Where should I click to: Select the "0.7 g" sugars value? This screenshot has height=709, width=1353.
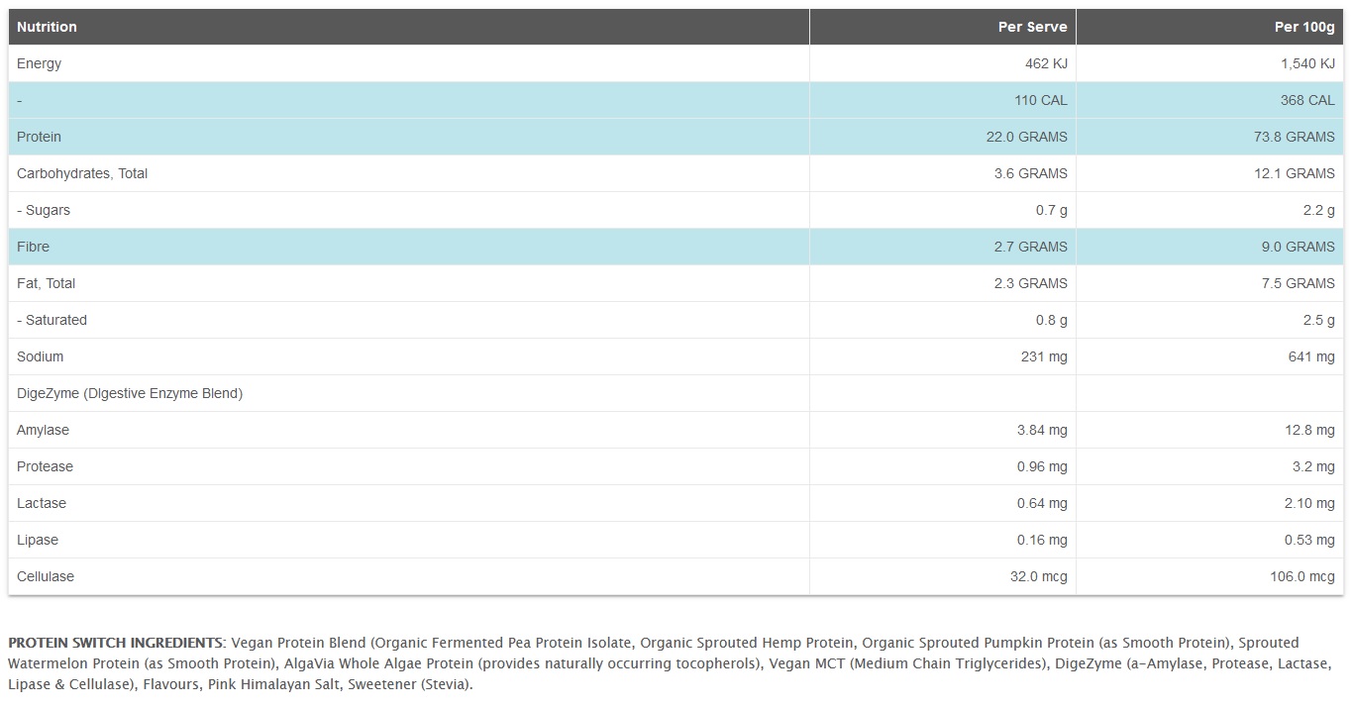pyautogui.click(x=1052, y=210)
